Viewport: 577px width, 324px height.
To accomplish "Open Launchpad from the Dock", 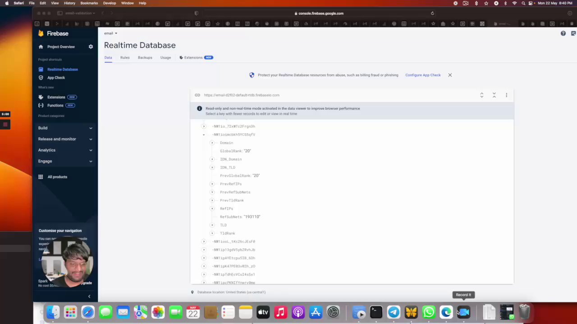I will coord(70,312).
